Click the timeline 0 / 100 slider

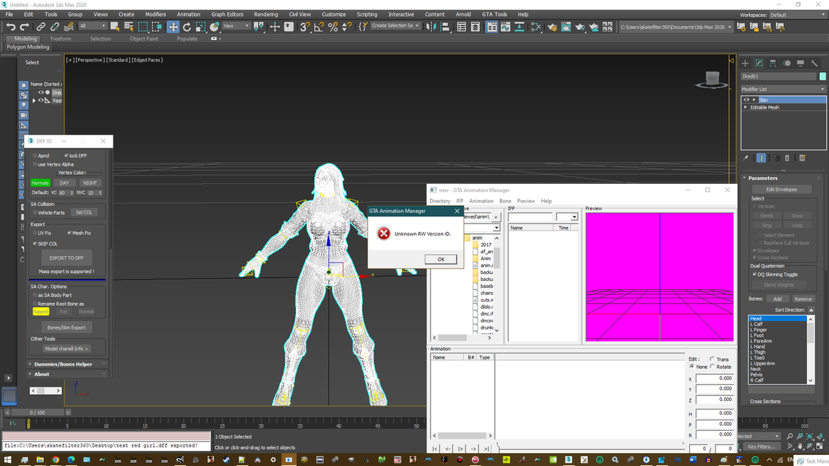(x=38, y=412)
